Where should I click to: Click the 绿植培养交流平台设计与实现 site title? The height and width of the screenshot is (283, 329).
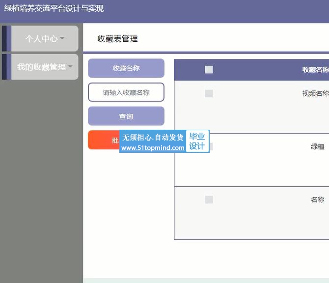click(54, 8)
